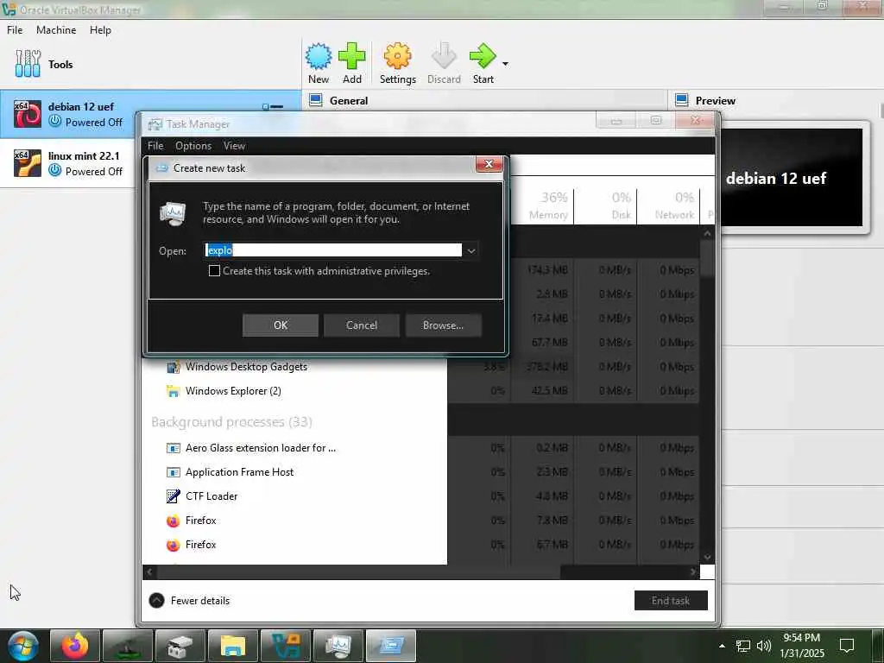Sort by Memory column header
The height and width of the screenshot is (663, 884).
point(542,205)
